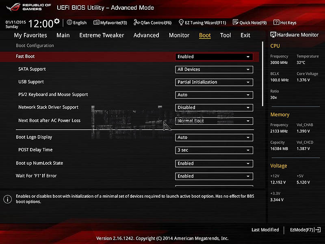This screenshot has width=325, height=244.
Task: Open the Fast Boot dropdown
Action: pos(214,57)
